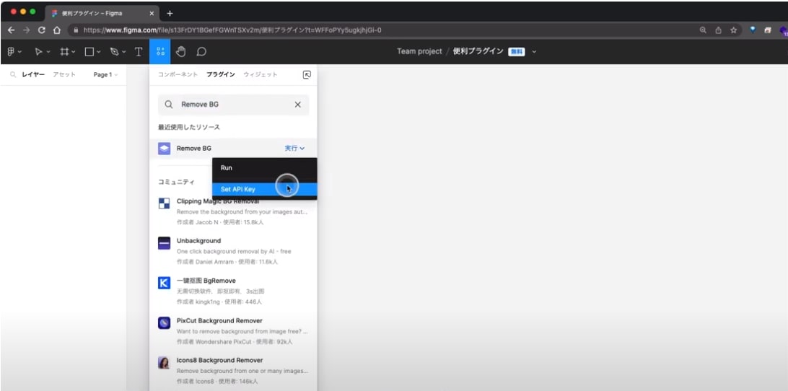Click the PixCut plugin icon
788x391 pixels.
(x=164, y=322)
